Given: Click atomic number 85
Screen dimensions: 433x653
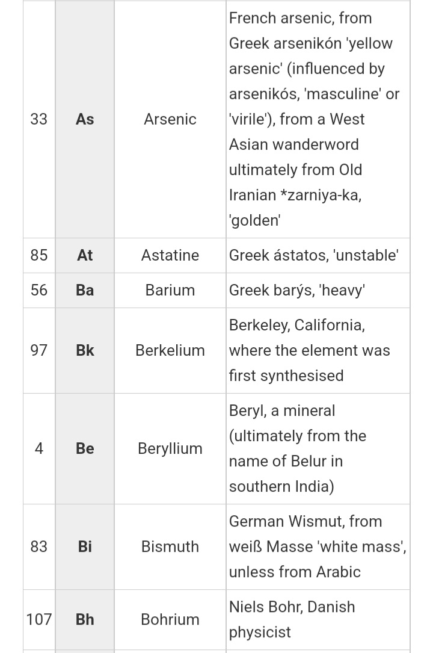Looking at the screenshot, I should pyautogui.click(x=38, y=255).
